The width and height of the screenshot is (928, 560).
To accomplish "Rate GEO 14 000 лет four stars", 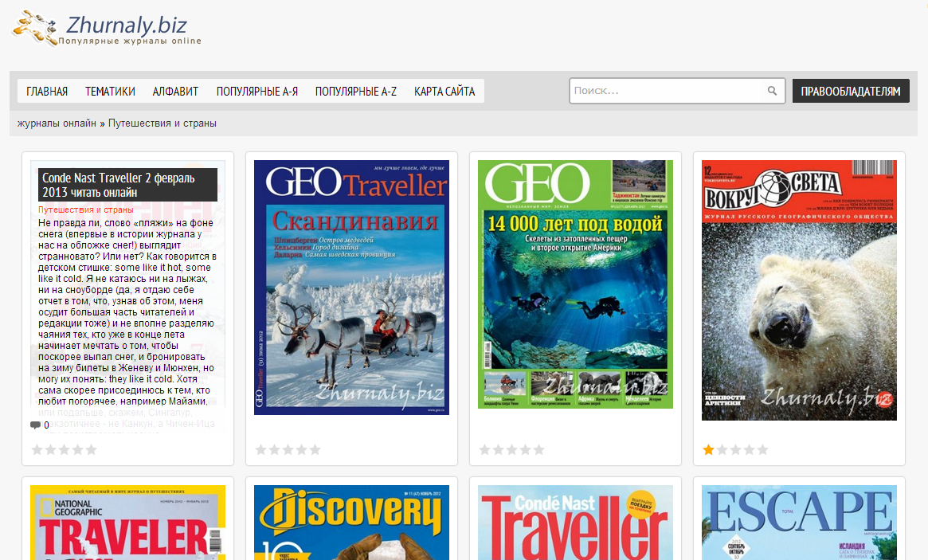I will [525, 450].
